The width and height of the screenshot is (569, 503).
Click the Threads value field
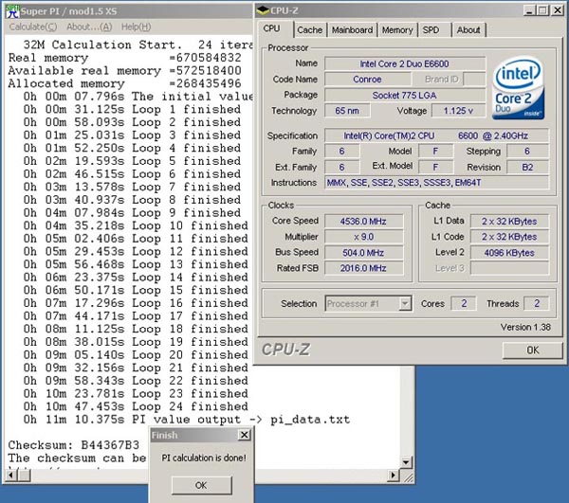click(537, 303)
